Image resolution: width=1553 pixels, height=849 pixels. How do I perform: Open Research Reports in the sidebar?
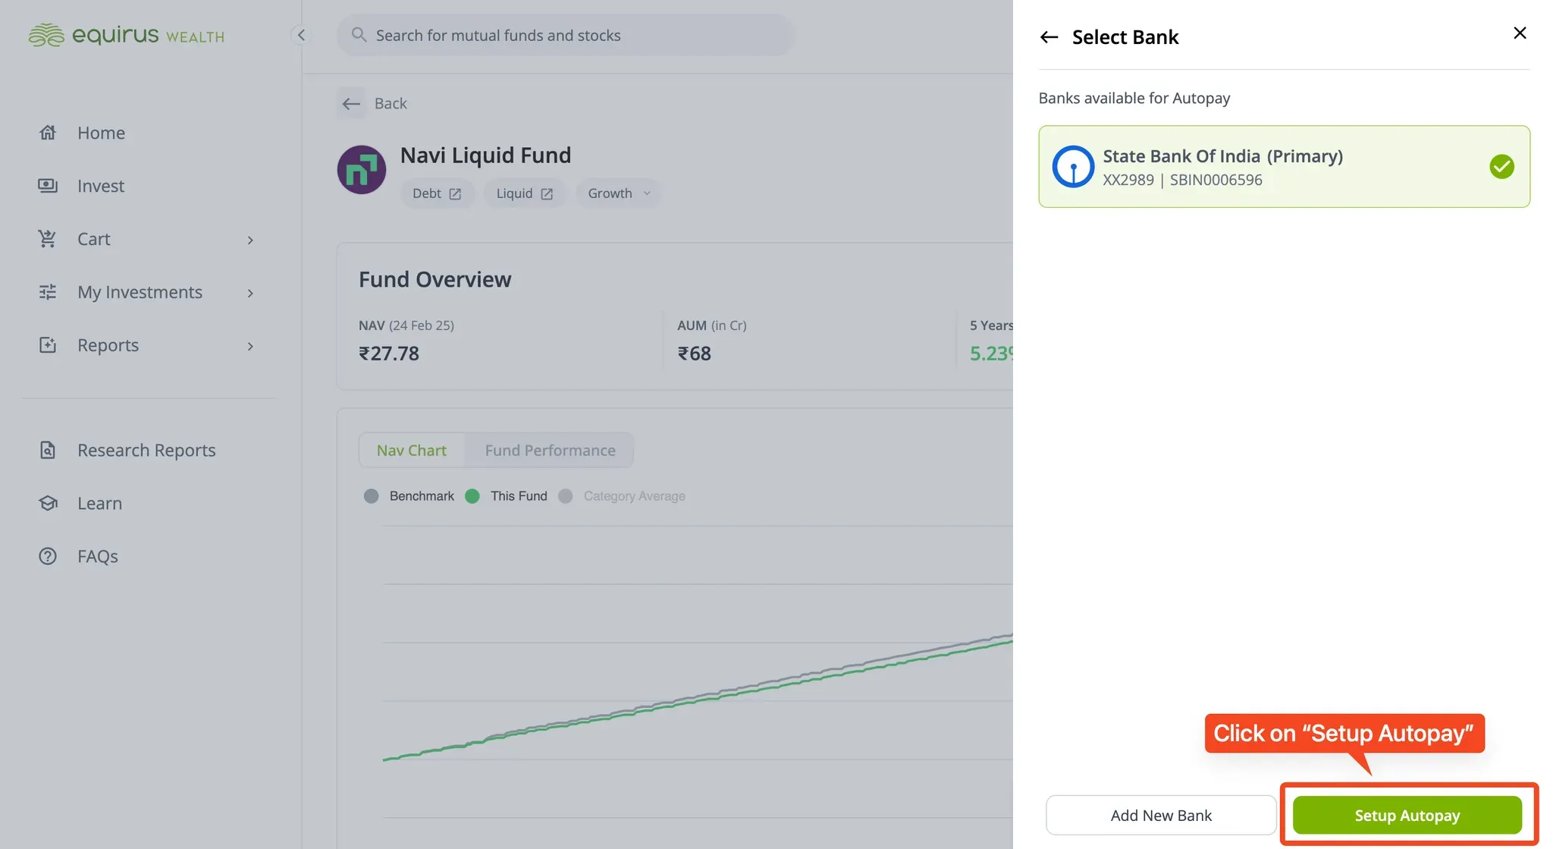(146, 450)
